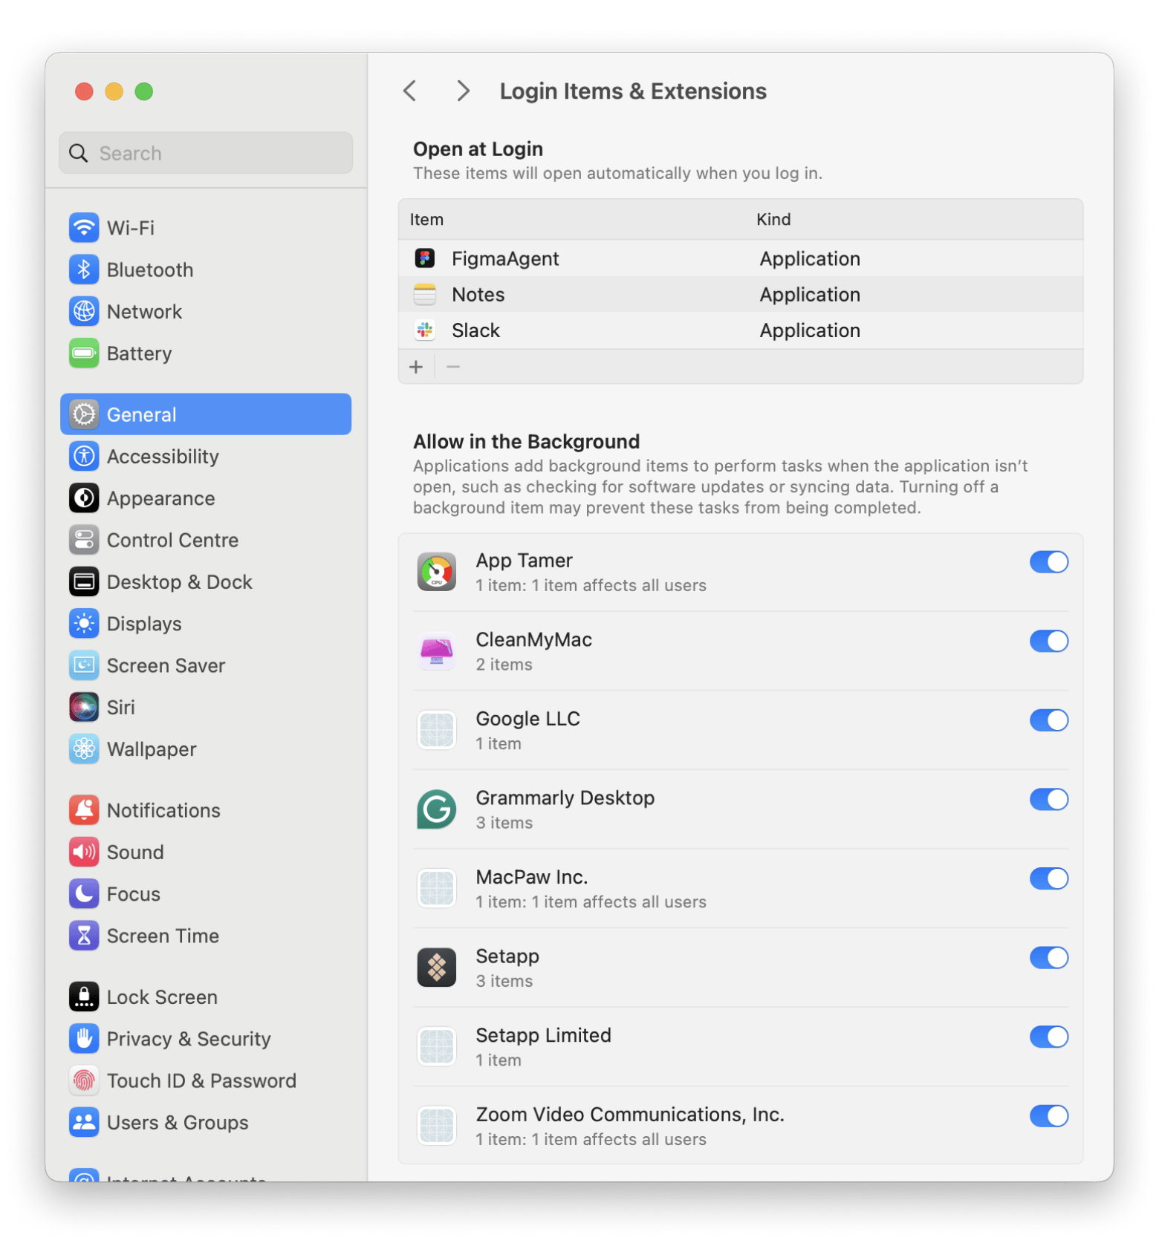Click the Search field
Screen dimensions: 1159x1249
206,153
